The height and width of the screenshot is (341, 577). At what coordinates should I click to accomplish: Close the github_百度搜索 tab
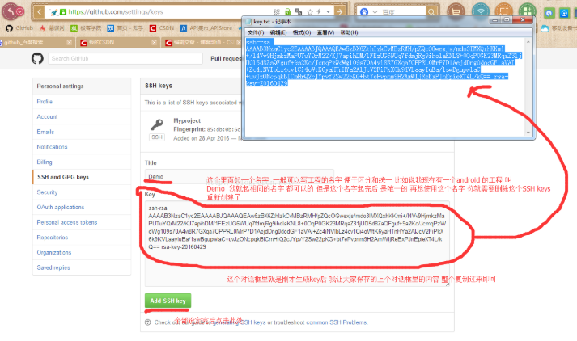click(x=69, y=43)
